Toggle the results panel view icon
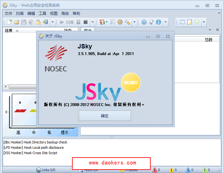223x173 pixels. coord(182,22)
